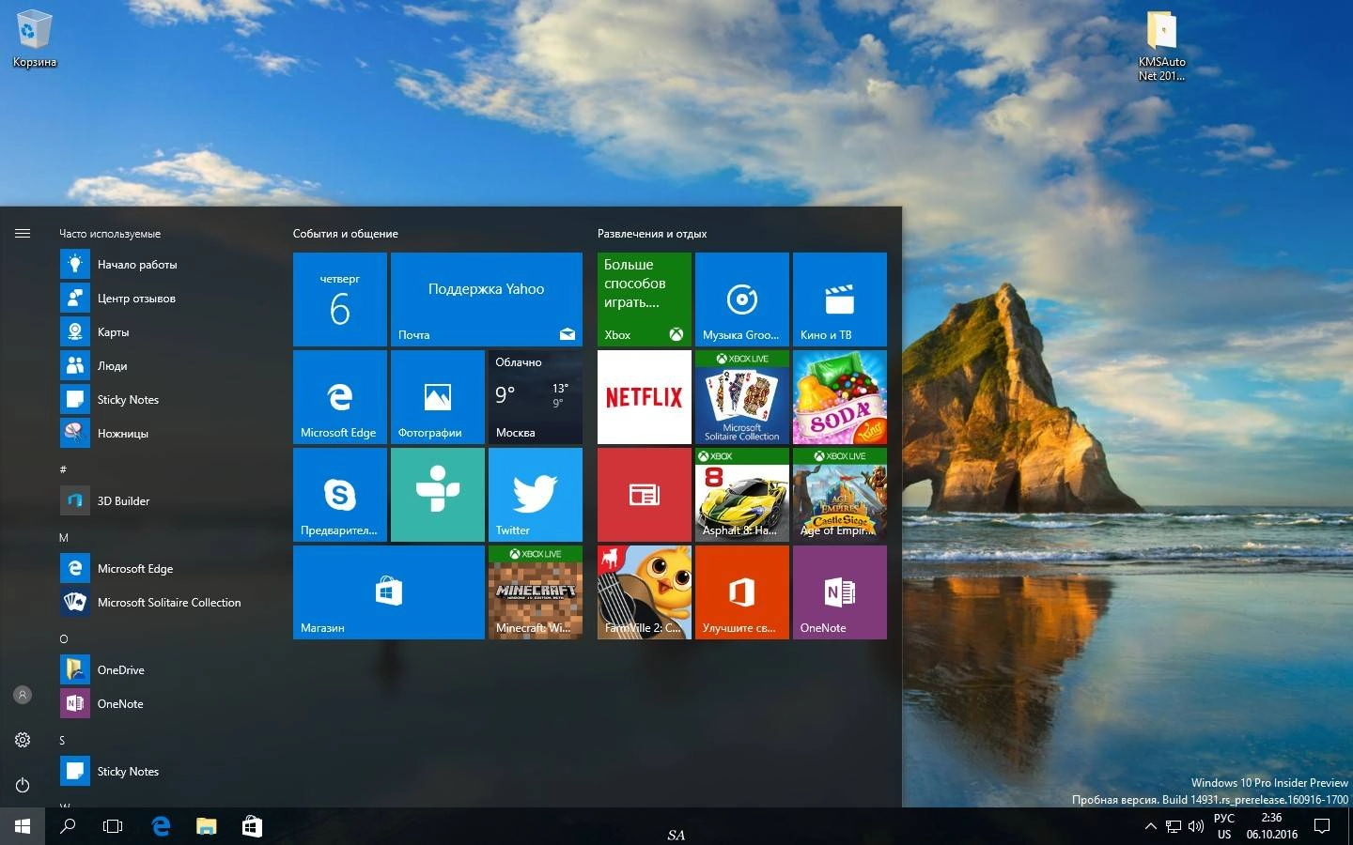Click the Windows Start button
This screenshot has width=1353, height=845.
[23, 826]
